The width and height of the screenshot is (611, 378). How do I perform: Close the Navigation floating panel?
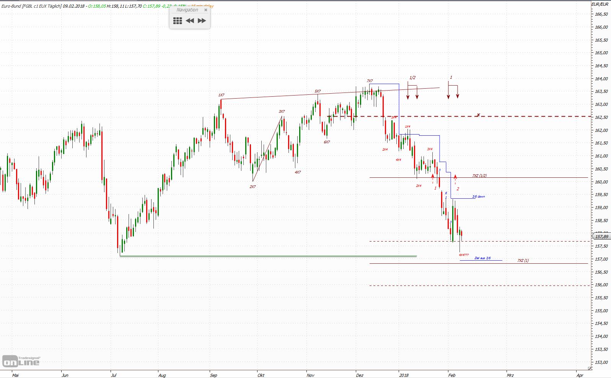(x=206, y=10)
